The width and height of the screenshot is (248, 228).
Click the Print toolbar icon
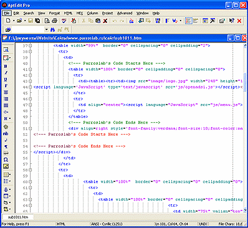point(54,21)
